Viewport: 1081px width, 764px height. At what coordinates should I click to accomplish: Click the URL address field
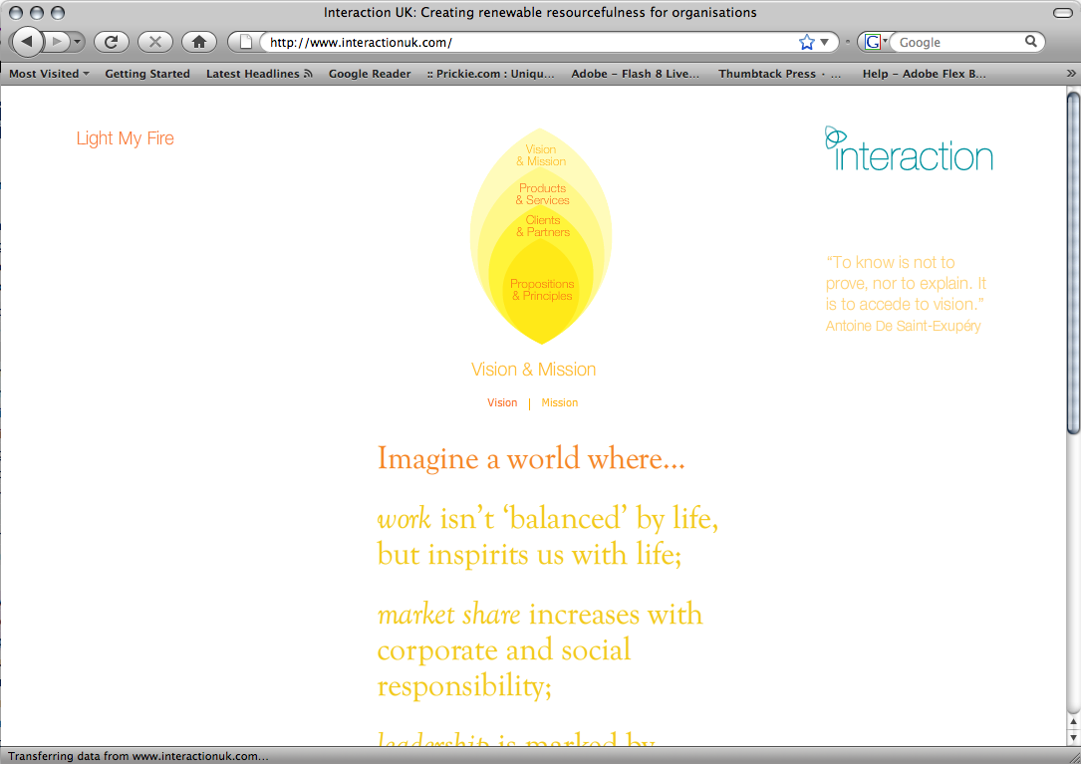pos(528,42)
